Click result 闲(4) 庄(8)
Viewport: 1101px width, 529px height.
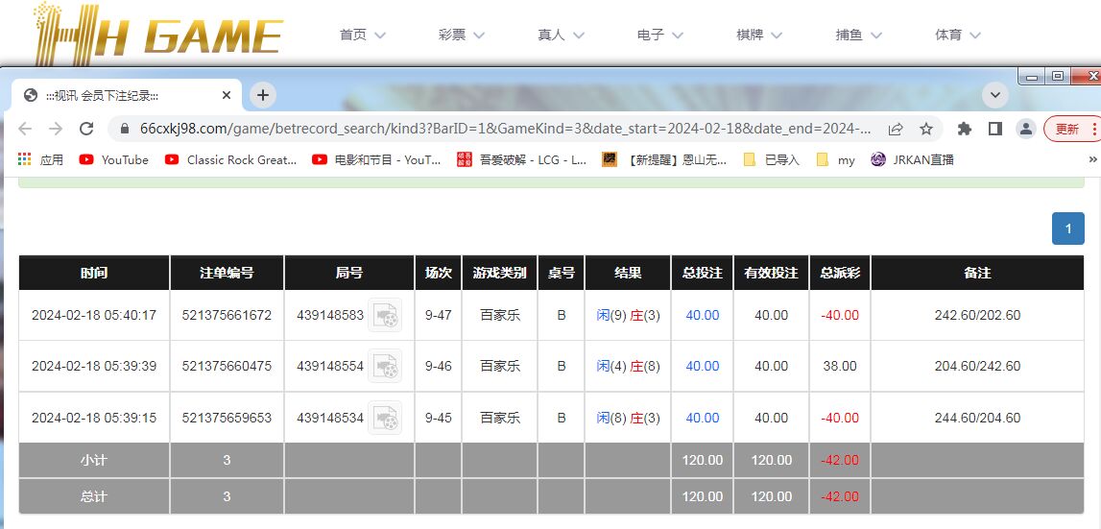(x=628, y=366)
